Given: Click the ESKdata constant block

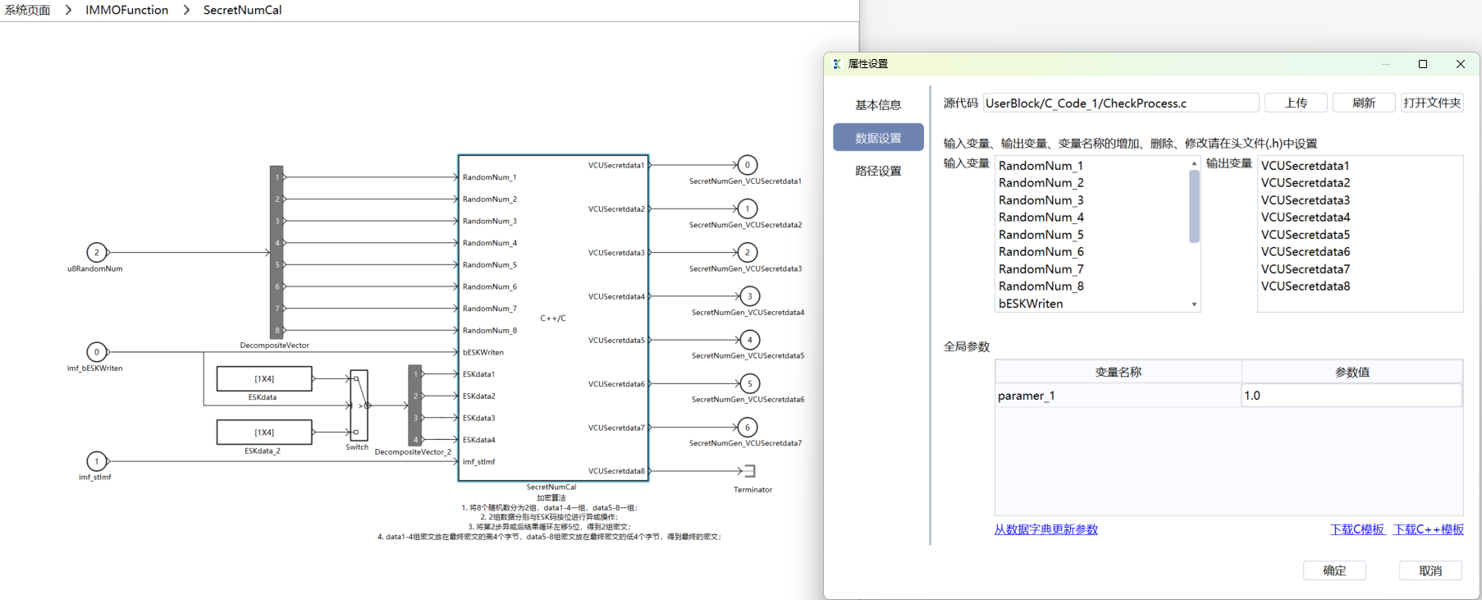Looking at the screenshot, I should tap(264, 379).
